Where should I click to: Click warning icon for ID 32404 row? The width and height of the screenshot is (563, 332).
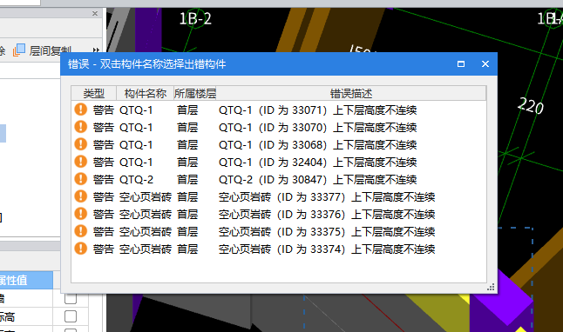coord(81,162)
